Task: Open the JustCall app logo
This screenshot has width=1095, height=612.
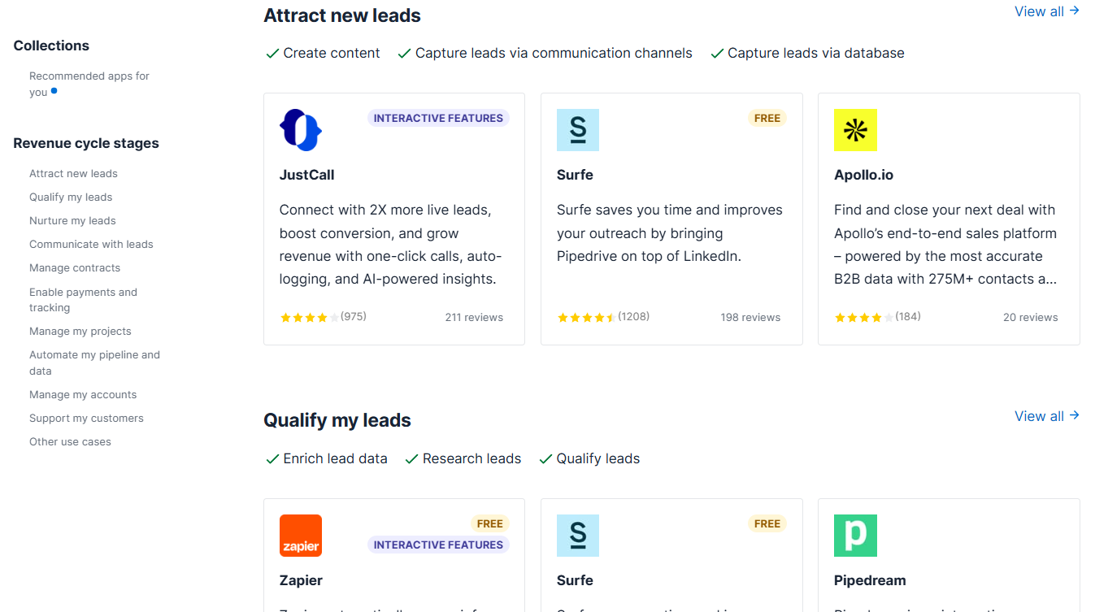Action: point(301,130)
